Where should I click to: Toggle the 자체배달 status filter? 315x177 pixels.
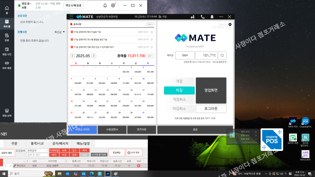coord(53,150)
